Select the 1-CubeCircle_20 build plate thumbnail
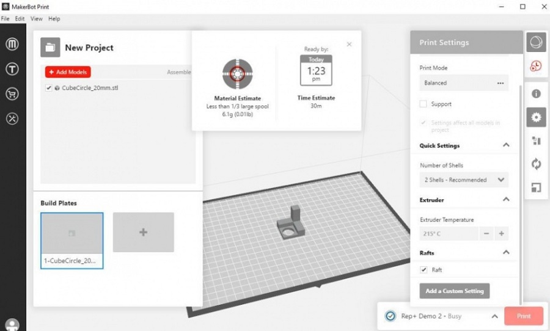 coord(72,241)
